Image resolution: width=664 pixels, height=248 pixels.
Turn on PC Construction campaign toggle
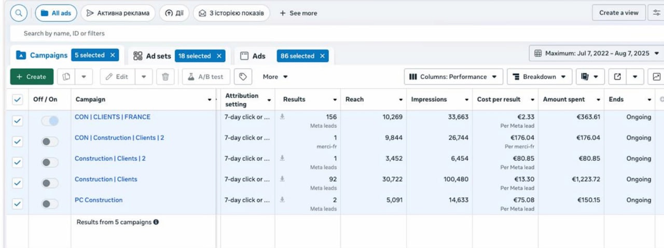50,204
